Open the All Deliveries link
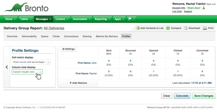The height and width of the screenshot is (112, 217). (x=54, y=28)
